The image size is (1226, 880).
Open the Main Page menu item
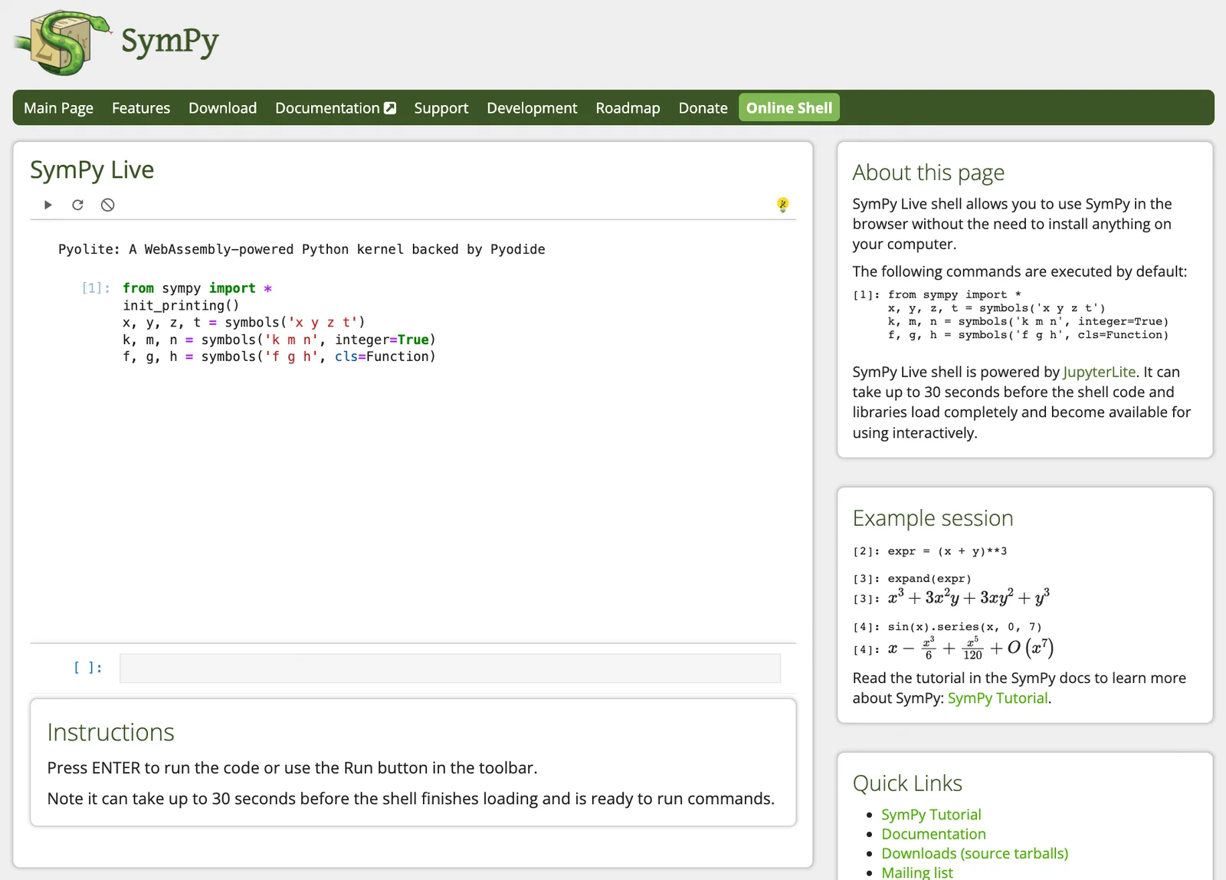click(58, 108)
